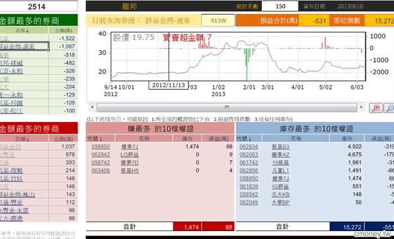The width and height of the screenshot is (394, 239).
Task: Open warrant code 058742 link
Action: [x=101, y=163]
